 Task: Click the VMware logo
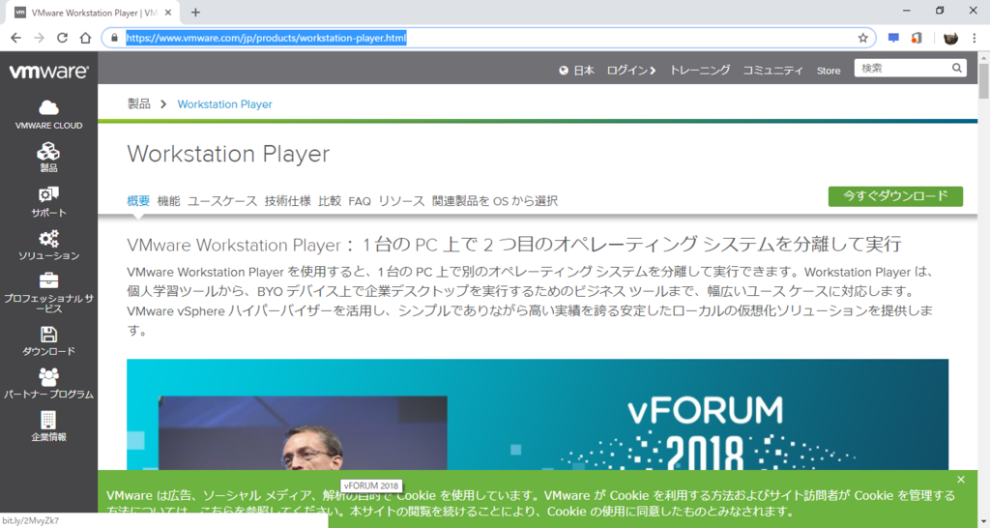point(48,72)
